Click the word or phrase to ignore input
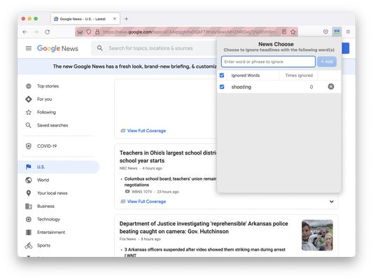This screenshot has height=280, width=373. [x=268, y=62]
